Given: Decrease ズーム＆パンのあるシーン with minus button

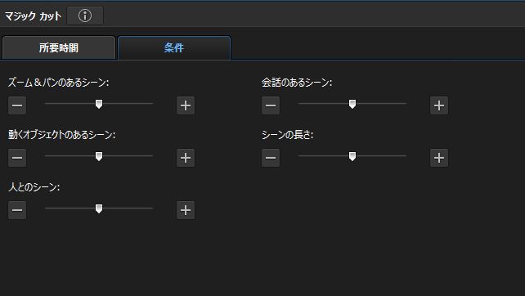Looking at the screenshot, I should 17,105.
